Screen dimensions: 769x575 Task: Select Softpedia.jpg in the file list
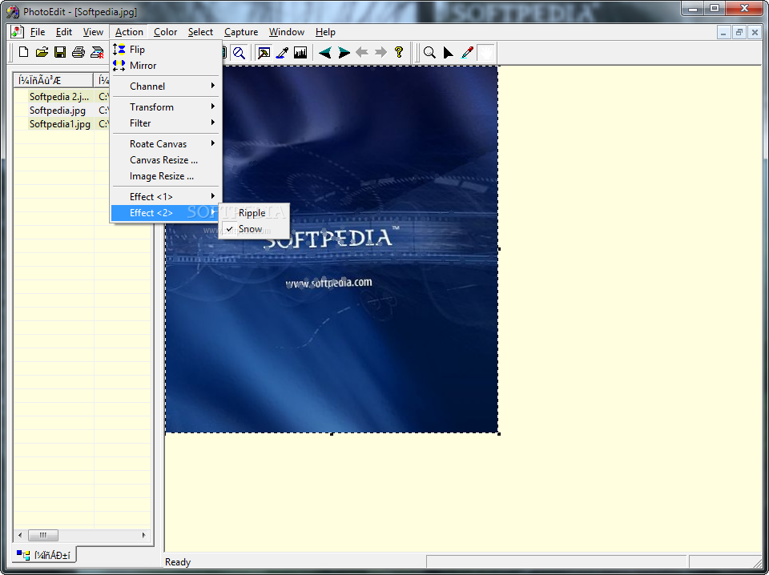coord(58,111)
